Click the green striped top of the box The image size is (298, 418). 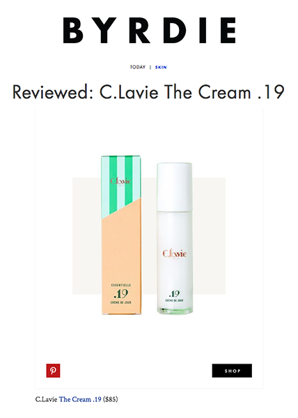pos(121,178)
